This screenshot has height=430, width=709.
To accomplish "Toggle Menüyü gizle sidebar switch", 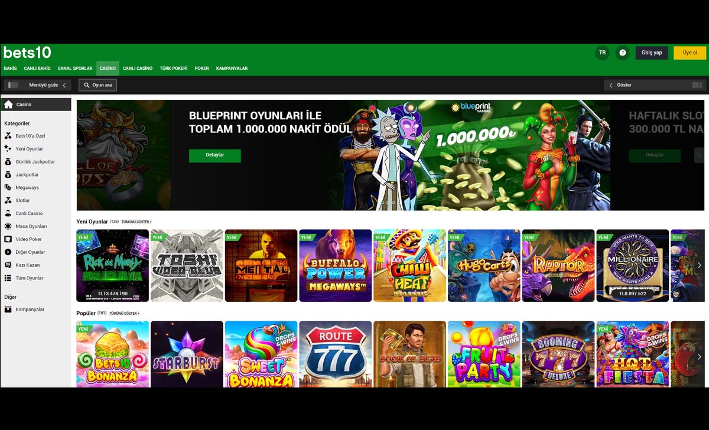I will [13, 85].
